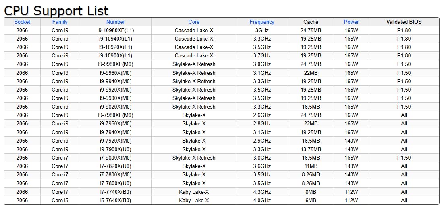Sort the table by Socket column header
Image resolution: width=444 pixels, height=207 pixels.
(22, 22)
